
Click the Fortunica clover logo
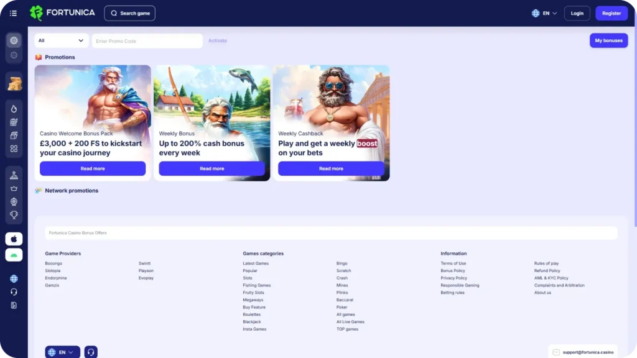pyautogui.click(x=36, y=13)
